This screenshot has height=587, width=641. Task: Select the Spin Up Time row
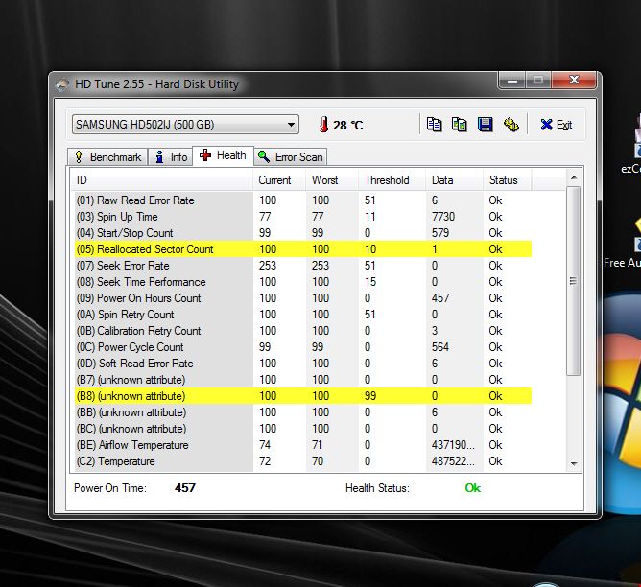303,217
